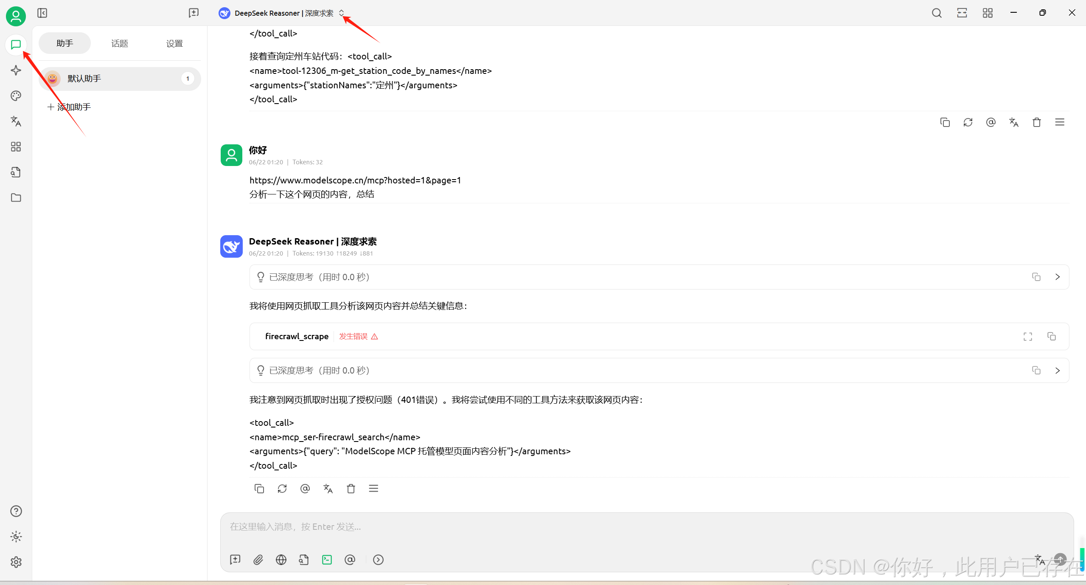Open the agents sparkle icon in sidebar
Screen dimensions: 1086x585
pyautogui.click(x=16, y=70)
